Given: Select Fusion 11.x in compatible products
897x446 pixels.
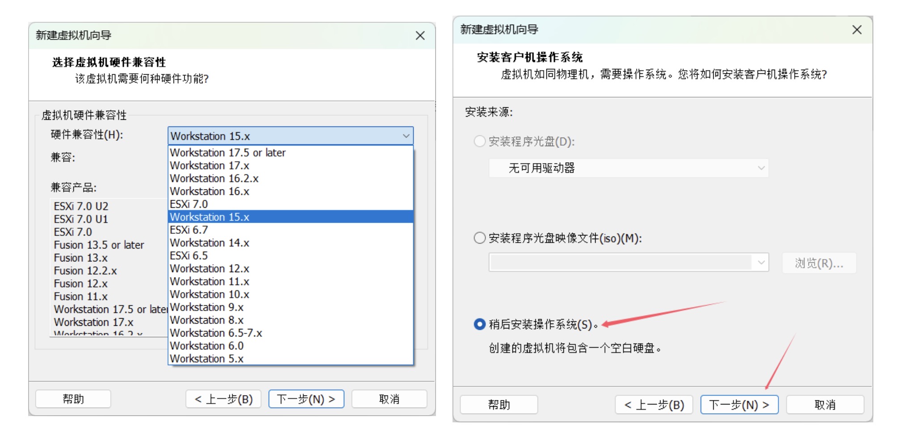Looking at the screenshot, I should click(81, 297).
